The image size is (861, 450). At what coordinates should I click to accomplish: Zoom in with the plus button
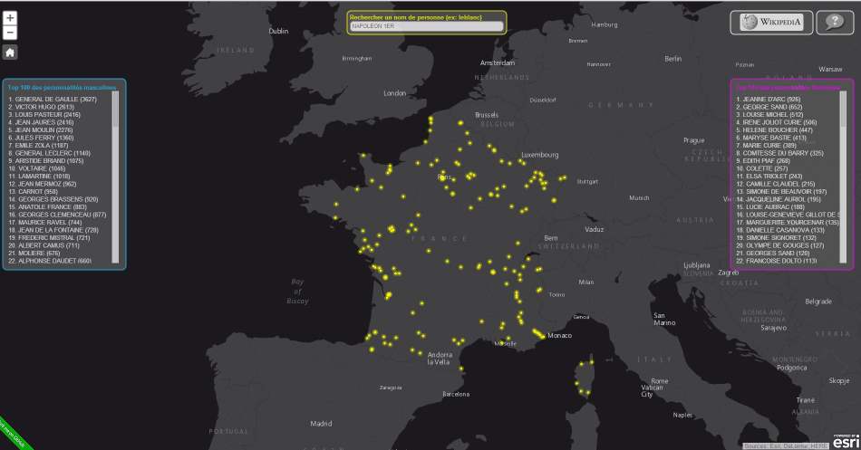(x=10, y=18)
